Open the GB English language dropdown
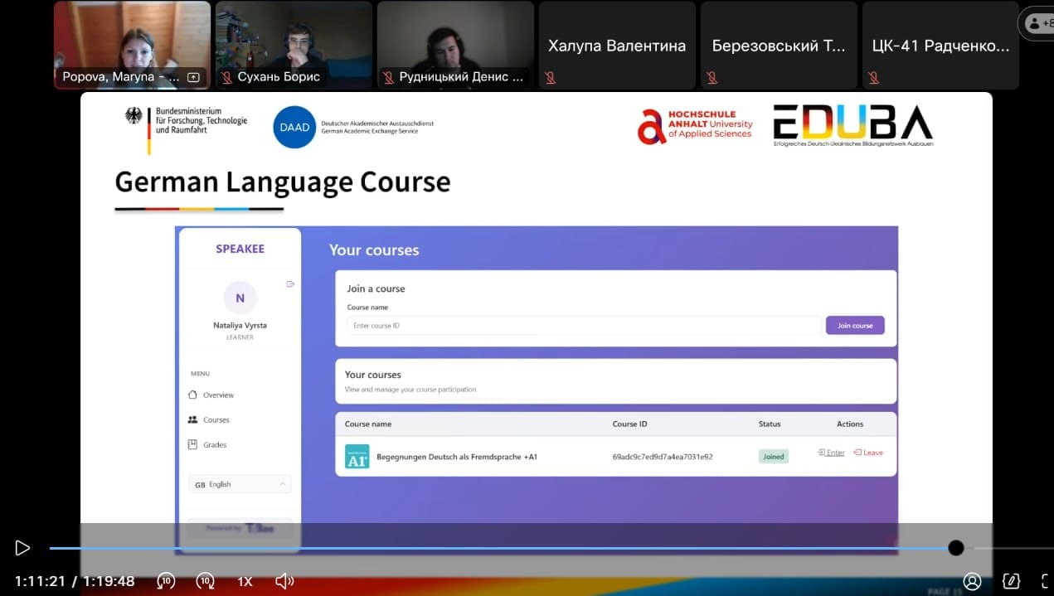1054x596 pixels. point(240,484)
